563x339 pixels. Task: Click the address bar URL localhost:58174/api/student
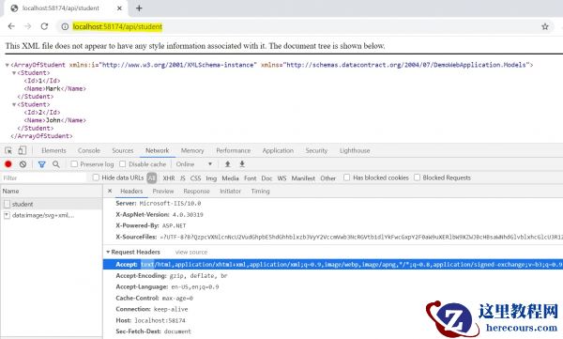coord(117,26)
